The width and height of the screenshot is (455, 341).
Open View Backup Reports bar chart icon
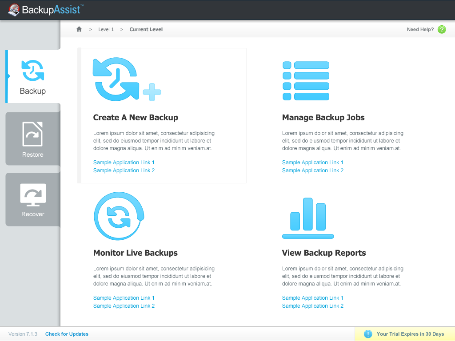point(307,217)
